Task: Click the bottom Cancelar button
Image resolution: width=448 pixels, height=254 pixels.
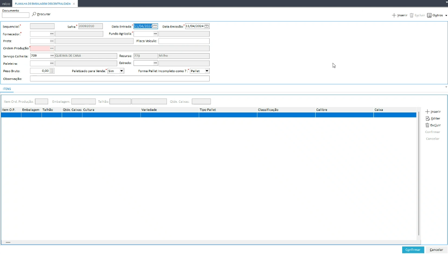Action: 436,250
